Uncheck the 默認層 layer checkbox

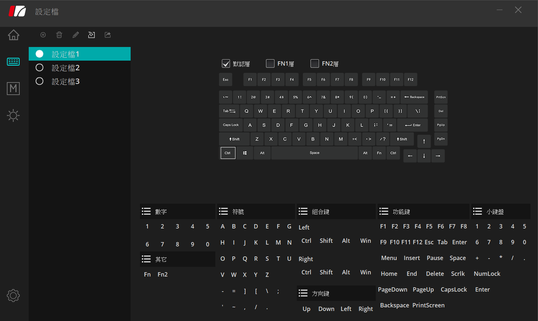pyautogui.click(x=226, y=63)
